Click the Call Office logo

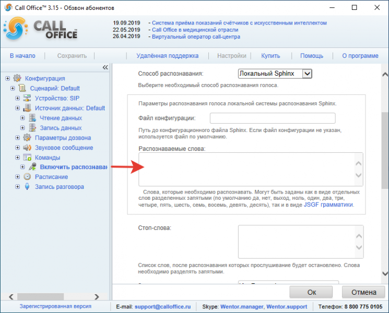pyautogui.click(x=41, y=29)
